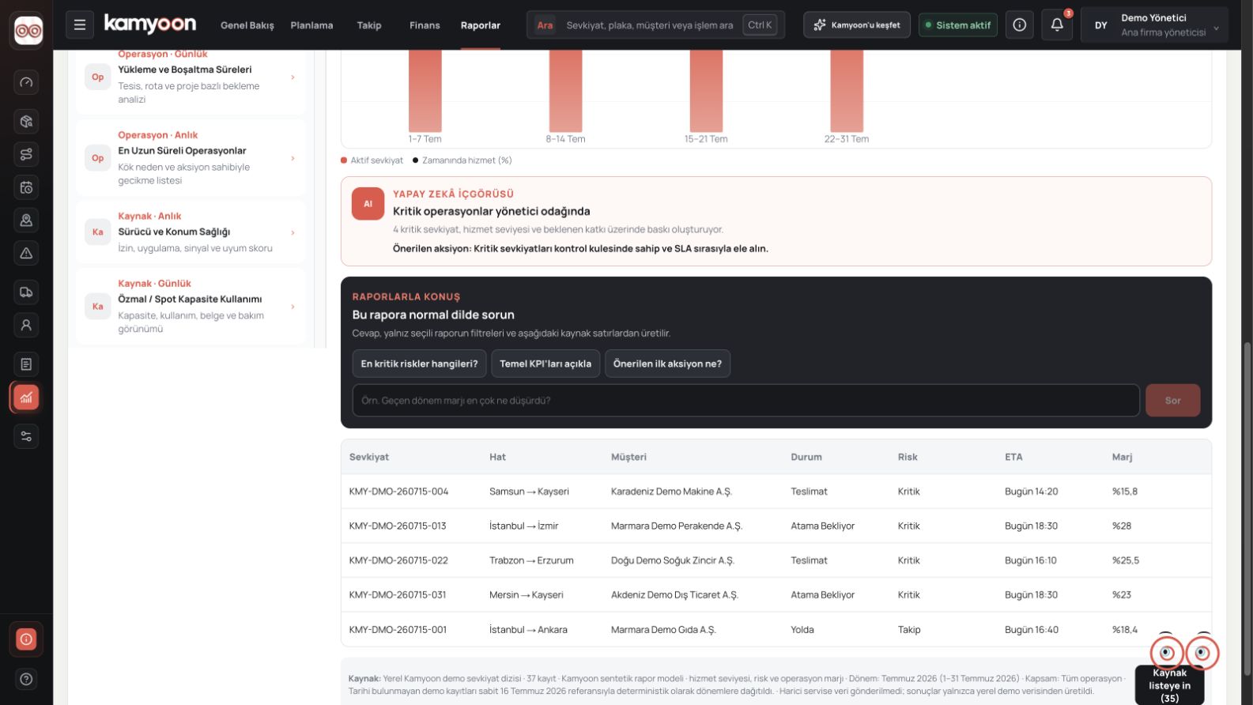Viewport: 1253px width, 705px height.
Task: Open the speedometer dashboard icon in sidebar
Action: pos(26,82)
